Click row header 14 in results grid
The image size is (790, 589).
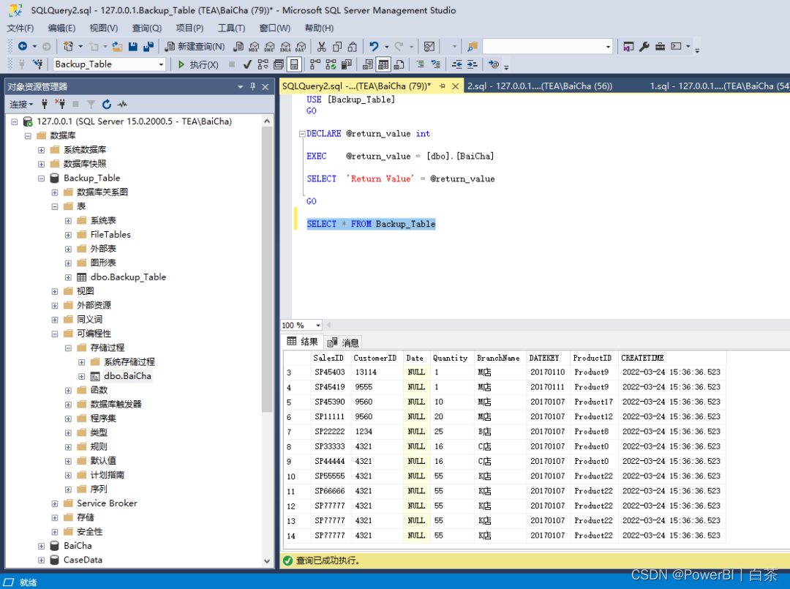coord(297,536)
